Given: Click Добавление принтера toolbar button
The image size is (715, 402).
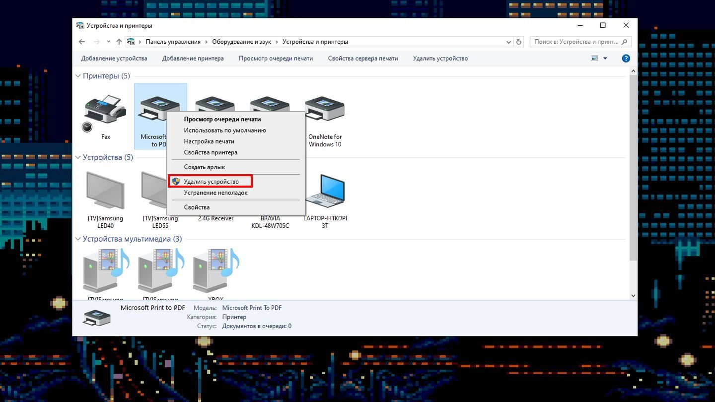Looking at the screenshot, I should click(193, 59).
